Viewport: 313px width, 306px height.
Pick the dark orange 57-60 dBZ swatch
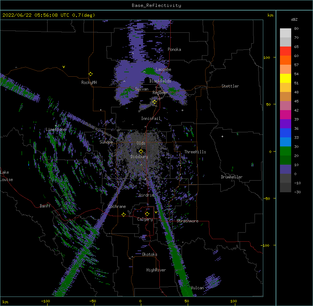[285, 60]
